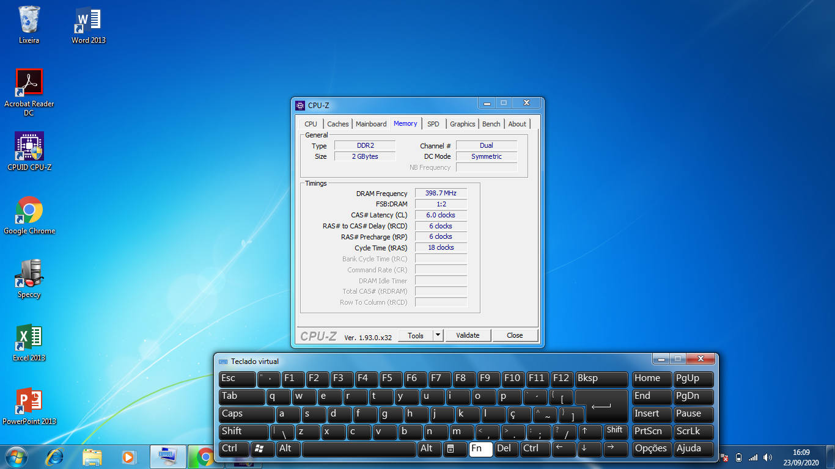This screenshot has width=835, height=469.
Task: Select the Acrobat Reader DC desktop icon
Action: click(x=29, y=92)
